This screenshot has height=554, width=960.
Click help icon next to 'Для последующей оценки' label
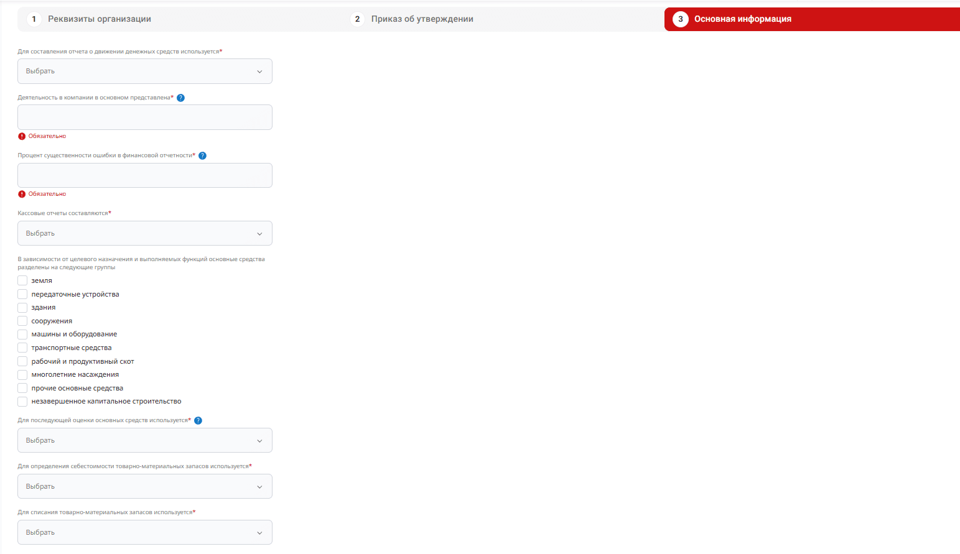[198, 420]
